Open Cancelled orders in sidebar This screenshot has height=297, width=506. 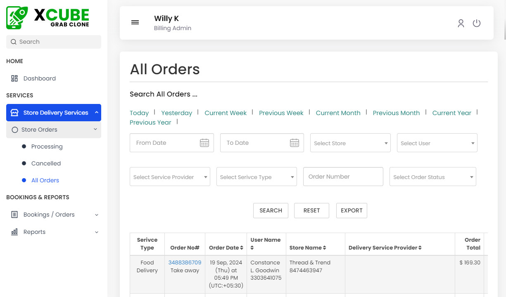46,163
